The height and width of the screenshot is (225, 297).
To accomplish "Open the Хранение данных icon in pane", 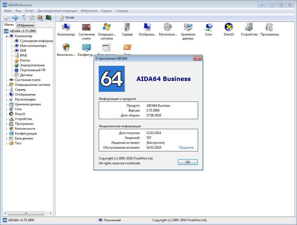I will click(188, 31).
